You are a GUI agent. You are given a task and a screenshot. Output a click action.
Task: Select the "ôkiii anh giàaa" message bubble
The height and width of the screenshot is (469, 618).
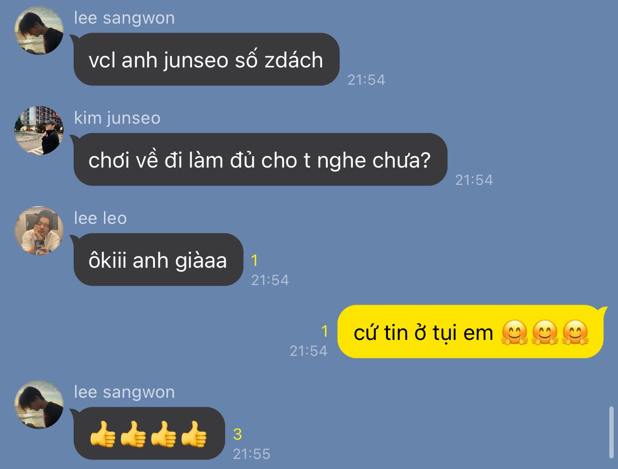158,260
